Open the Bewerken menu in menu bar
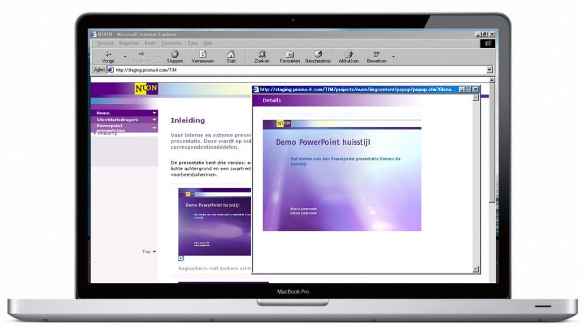This screenshot has height=327, width=582. coord(129,44)
